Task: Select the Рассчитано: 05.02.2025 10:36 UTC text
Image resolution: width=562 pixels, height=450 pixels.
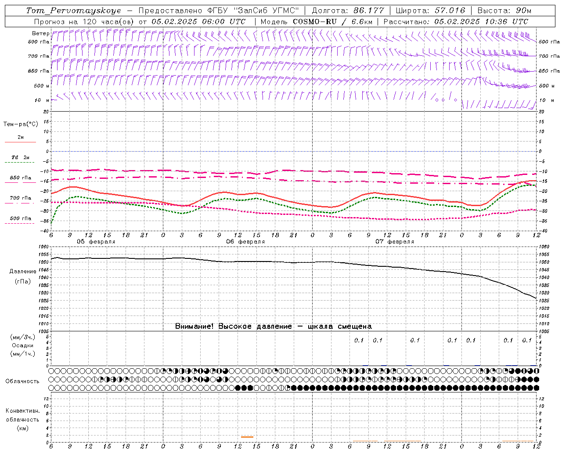Action: pos(456,22)
